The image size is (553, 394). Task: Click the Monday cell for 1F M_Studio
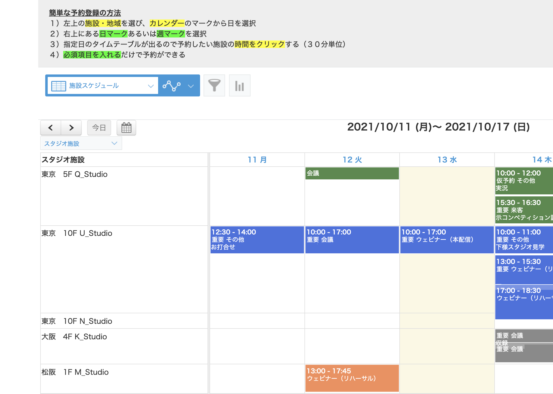click(x=257, y=379)
